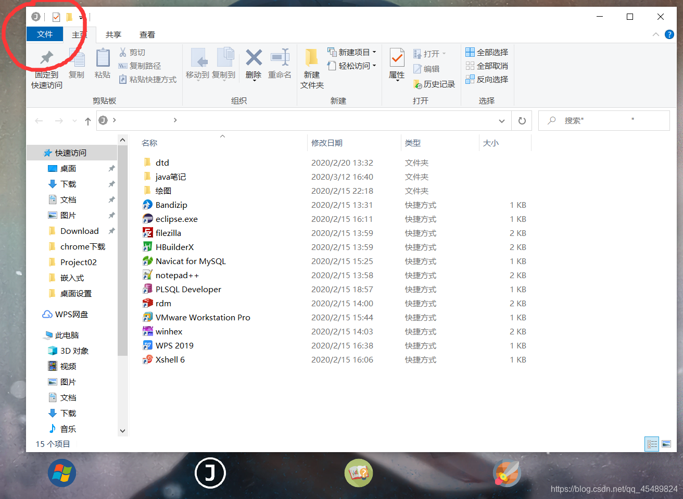Click 反向选择 to invert selection

[486, 79]
